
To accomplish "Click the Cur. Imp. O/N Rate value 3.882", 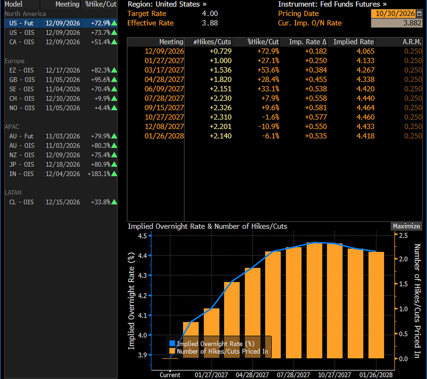I will (x=396, y=23).
